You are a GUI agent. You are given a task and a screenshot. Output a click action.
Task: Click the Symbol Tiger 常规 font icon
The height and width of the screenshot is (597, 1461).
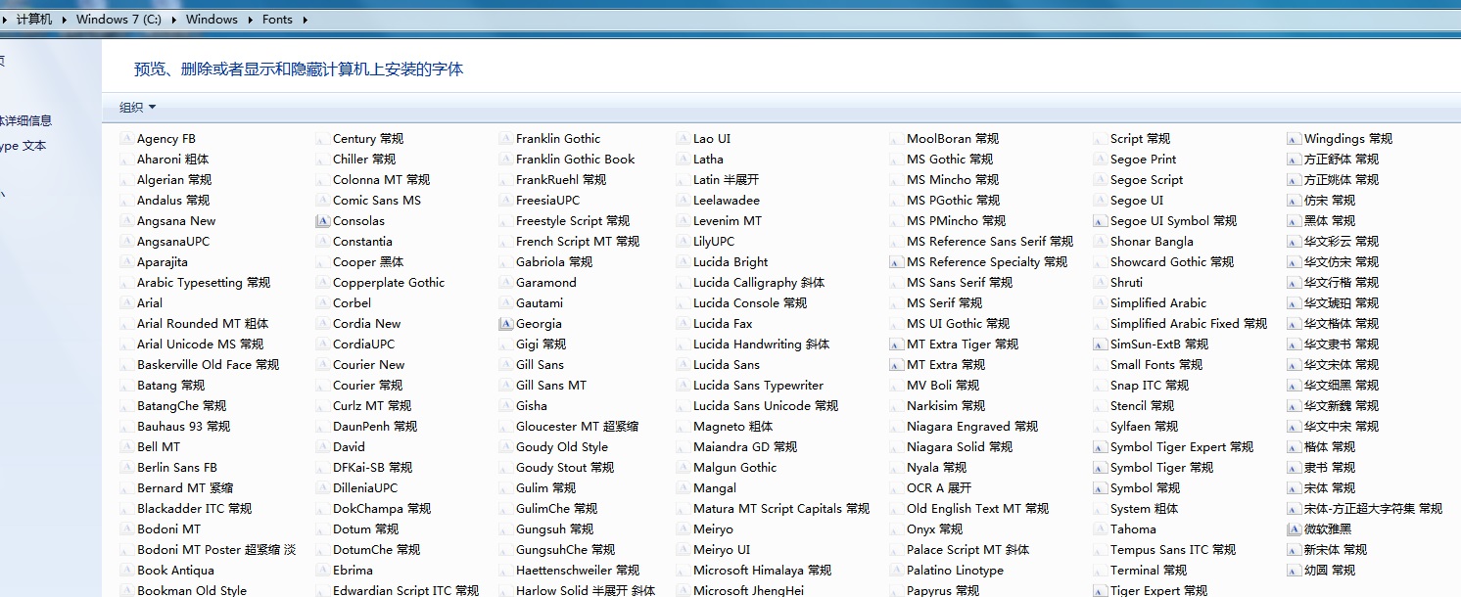point(1100,468)
